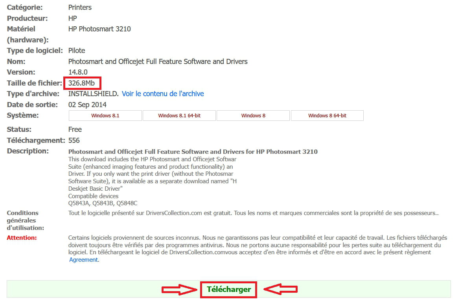Screen dimensions: 460x299
Task: Click the 'Téléchargement:' label
Action: pos(36,140)
